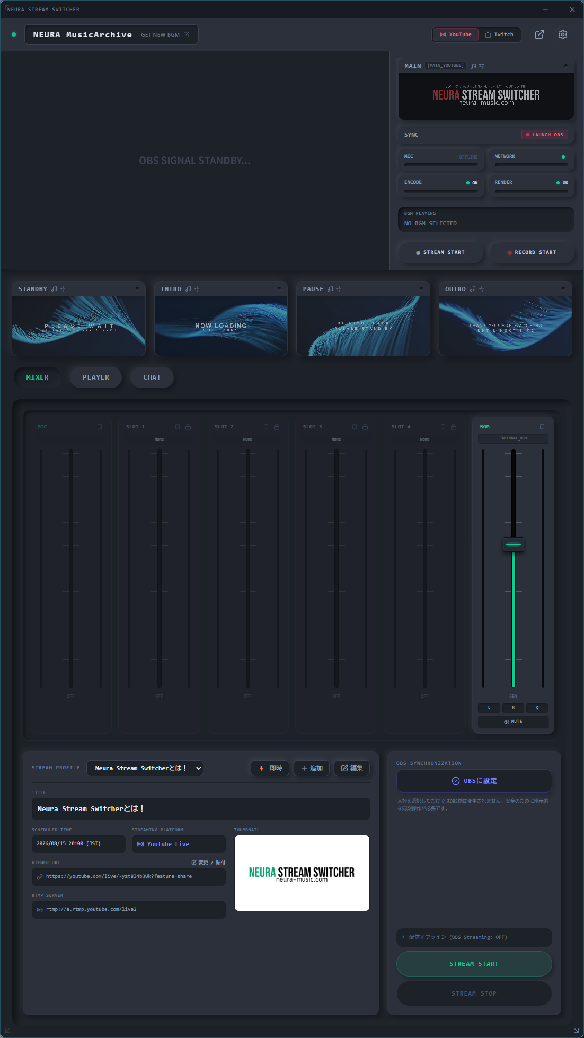The height and width of the screenshot is (1038, 584).
Task: Switch to the PLAYER tab
Action: click(96, 377)
